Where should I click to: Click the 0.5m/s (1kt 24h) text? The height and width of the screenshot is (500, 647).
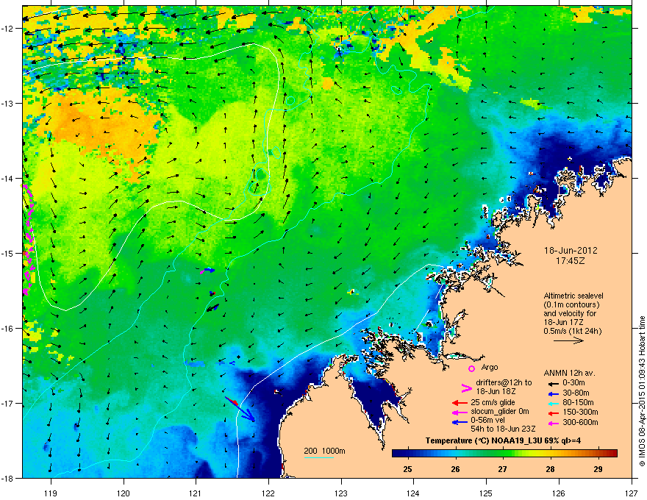tap(573, 331)
